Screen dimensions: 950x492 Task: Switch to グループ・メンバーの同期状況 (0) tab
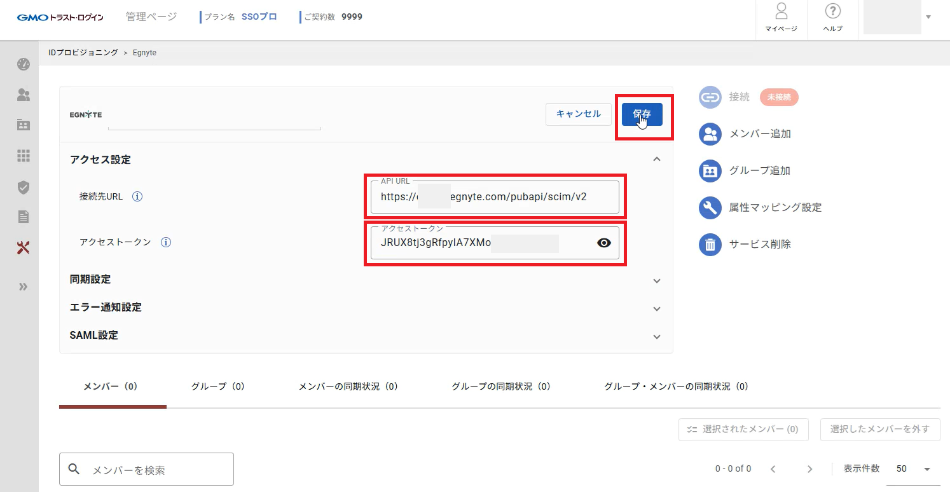(677, 386)
